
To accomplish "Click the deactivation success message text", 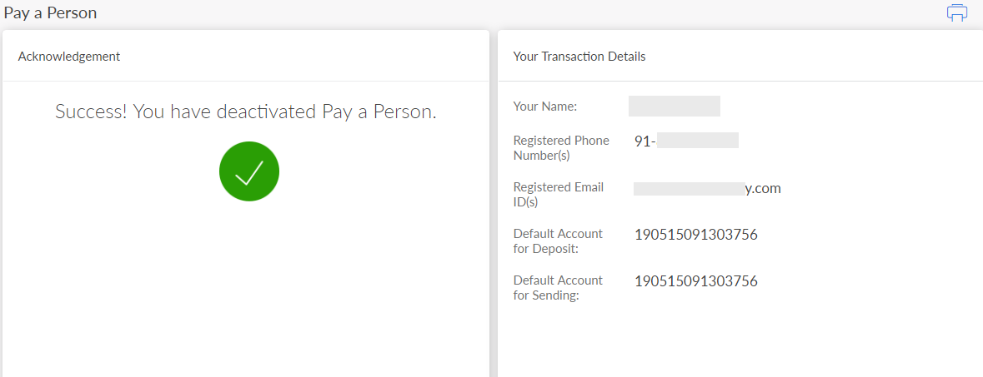I will [246, 112].
